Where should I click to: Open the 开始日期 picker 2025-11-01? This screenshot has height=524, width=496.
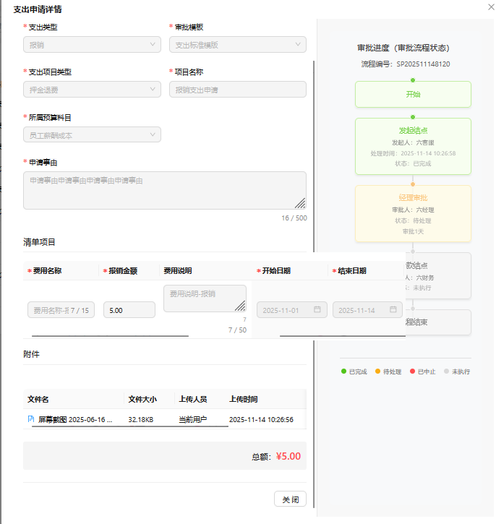coord(292,310)
